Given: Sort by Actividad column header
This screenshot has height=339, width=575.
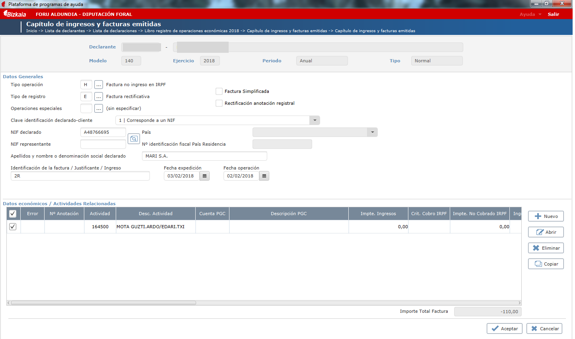Looking at the screenshot, I should click(x=100, y=214).
